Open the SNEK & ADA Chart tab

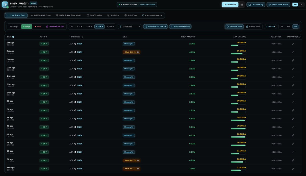click(41, 15)
